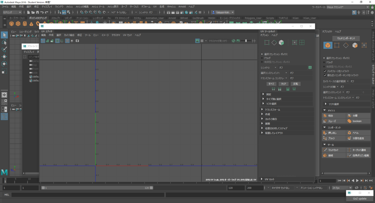Select 選択/セレクション ボックス radio in Modeling Toolkit
The image size is (375, 203).
point(324,58)
